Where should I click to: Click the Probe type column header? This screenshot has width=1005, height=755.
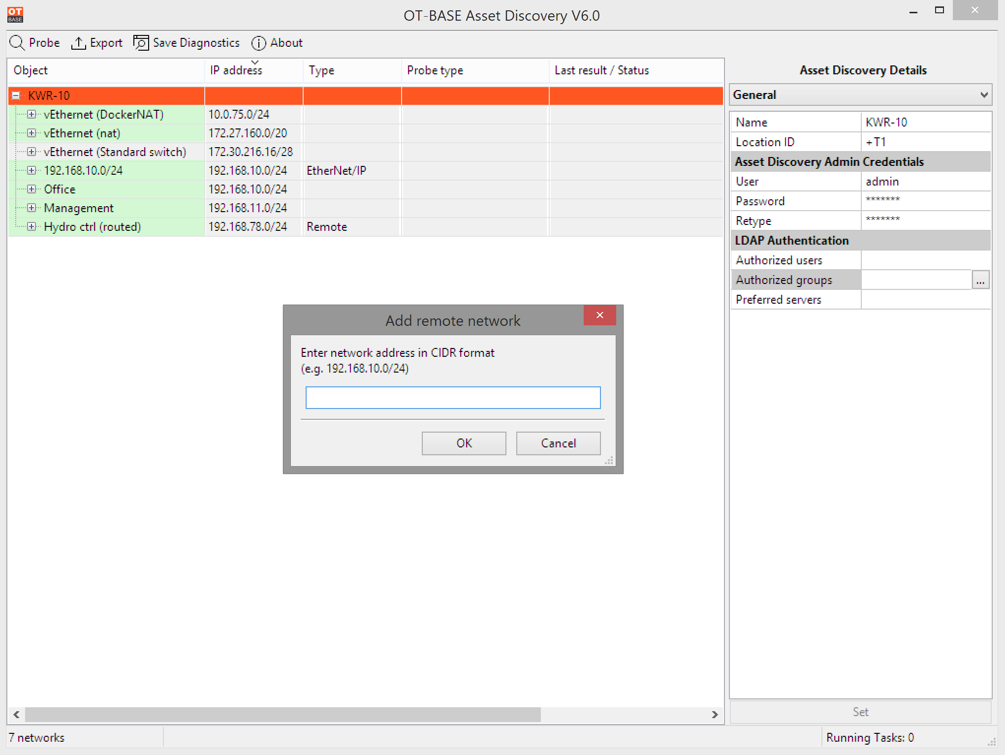pos(475,70)
